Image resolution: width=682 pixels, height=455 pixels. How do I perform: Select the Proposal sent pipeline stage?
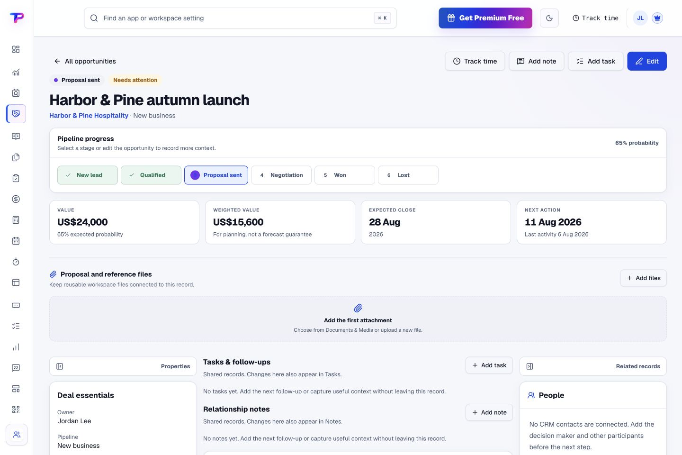[x=216, y=175]
